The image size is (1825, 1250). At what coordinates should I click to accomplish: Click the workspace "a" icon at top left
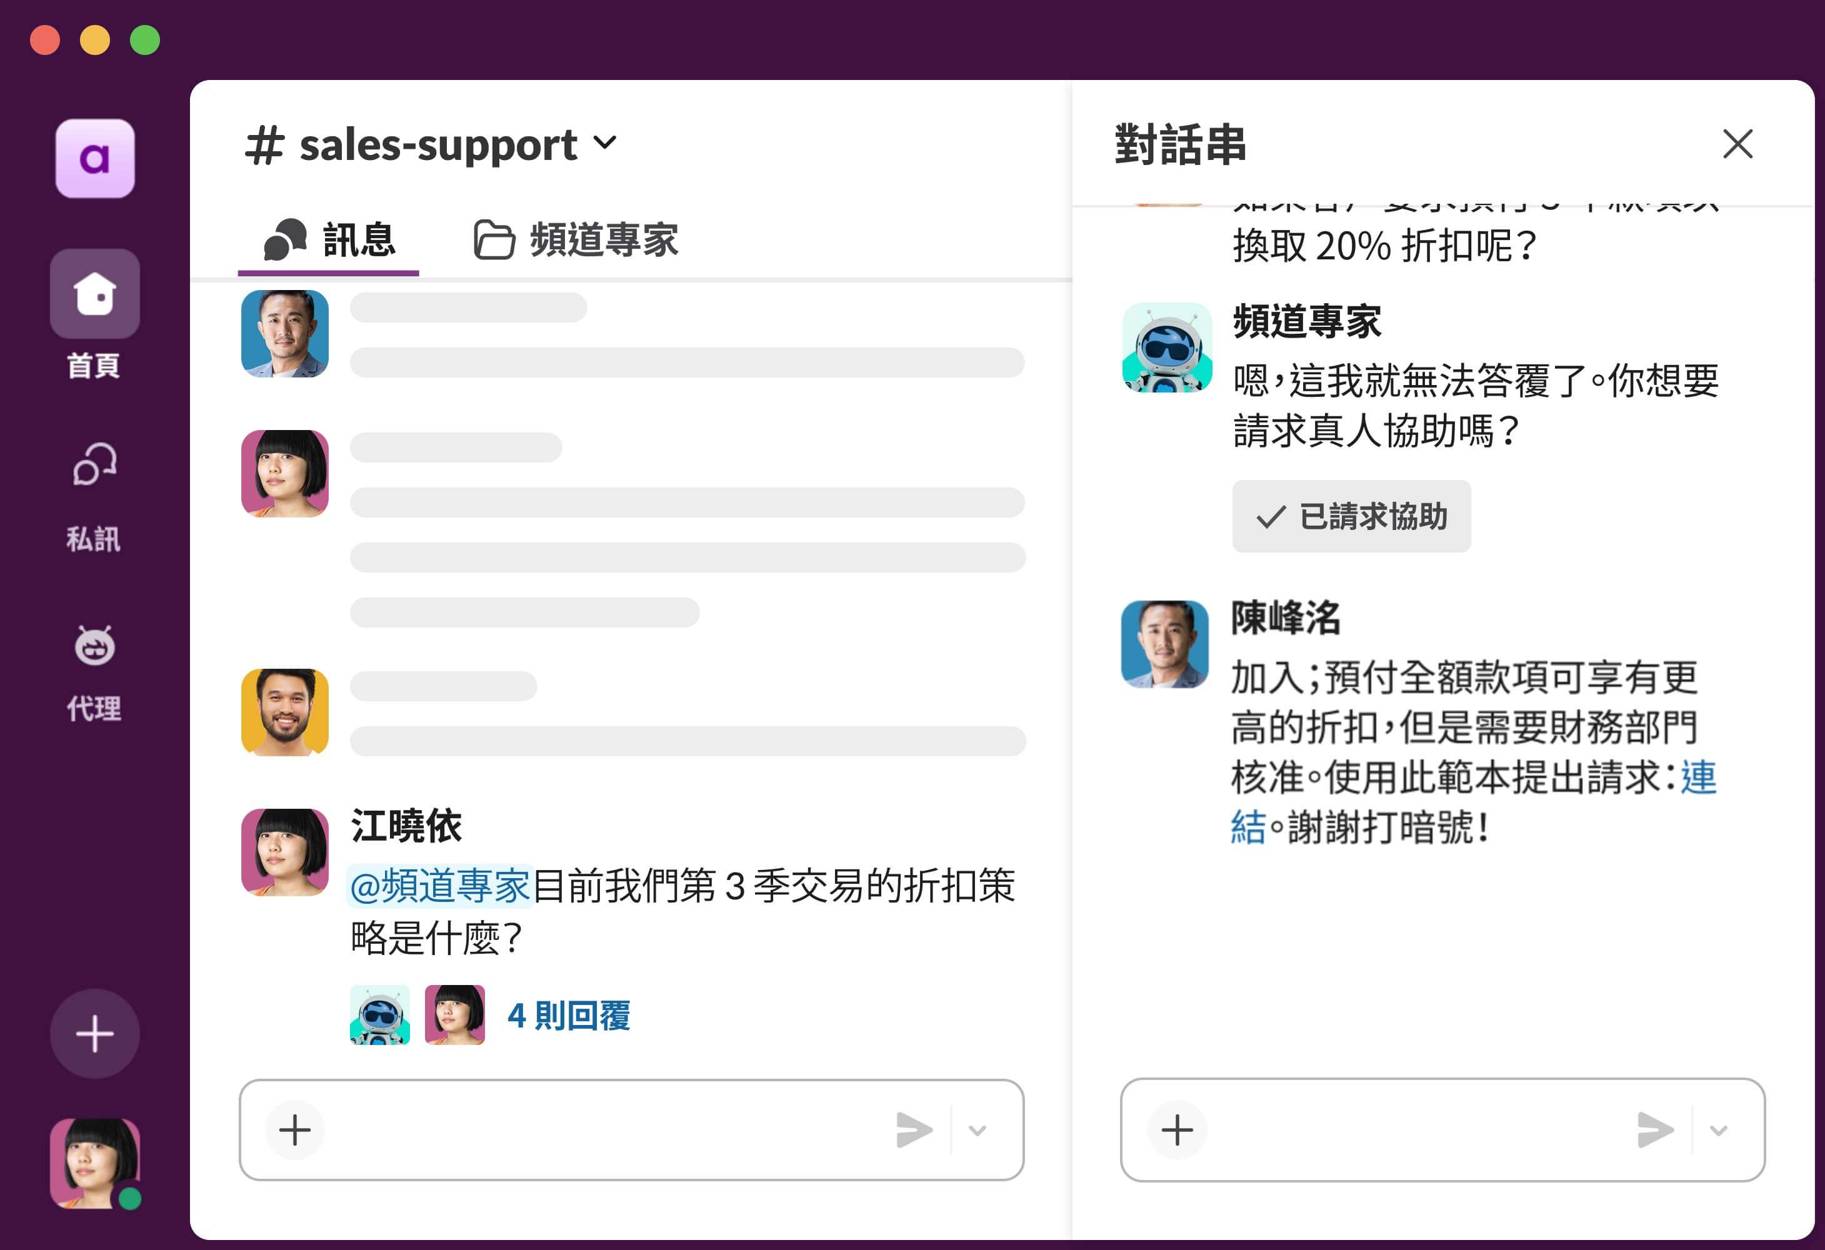tap(94, 157)
